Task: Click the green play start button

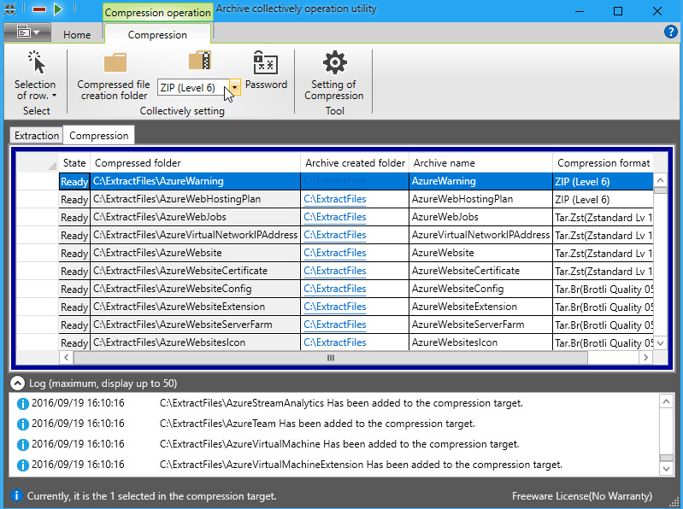Action: pyautogui.click(x=58, y=9)
